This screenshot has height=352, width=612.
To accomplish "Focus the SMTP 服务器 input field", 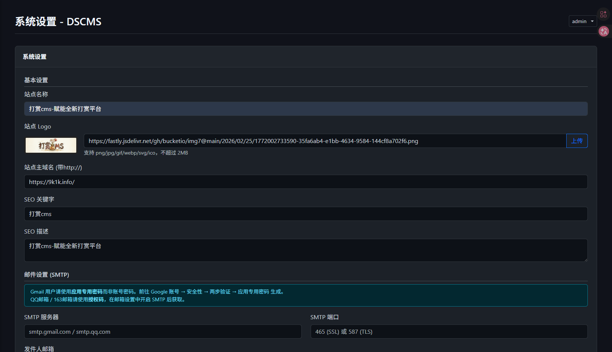I will tap(163, 332).
